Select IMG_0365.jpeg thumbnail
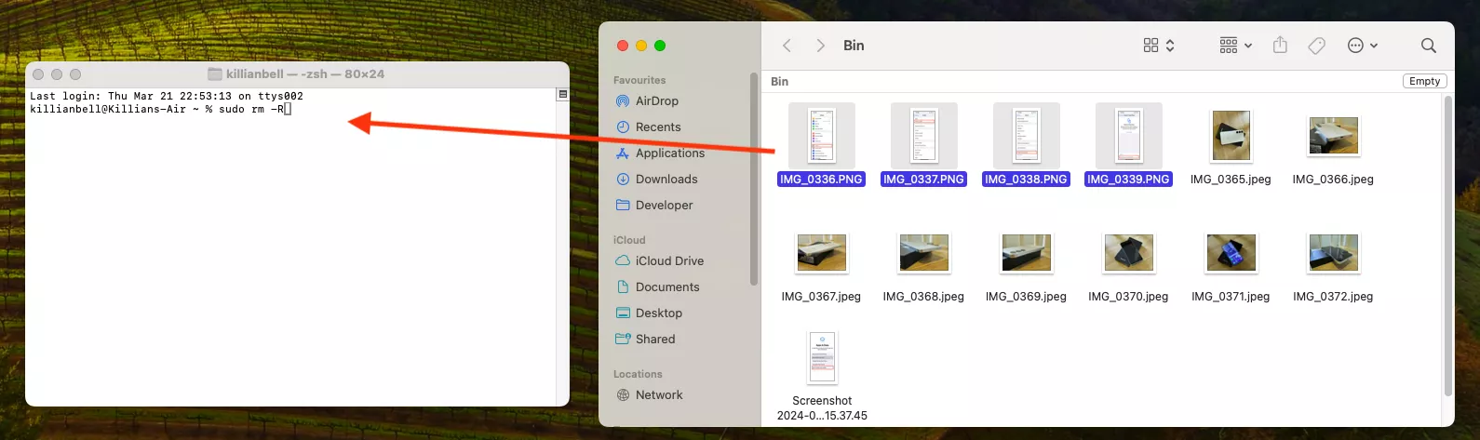This screenshot has height=440, width=1480. 1231,136
